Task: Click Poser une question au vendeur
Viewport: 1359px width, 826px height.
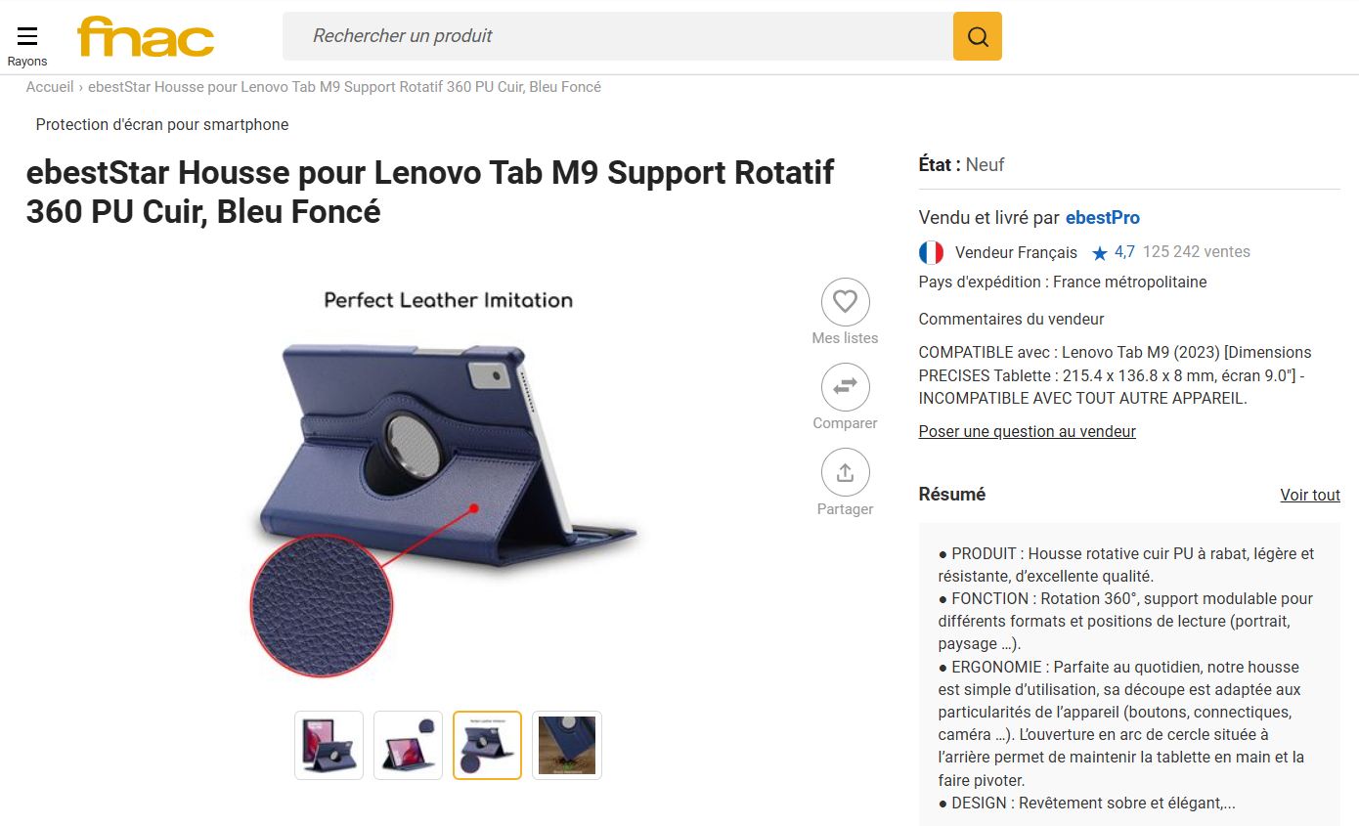Action: click(x=1028, y=431)
